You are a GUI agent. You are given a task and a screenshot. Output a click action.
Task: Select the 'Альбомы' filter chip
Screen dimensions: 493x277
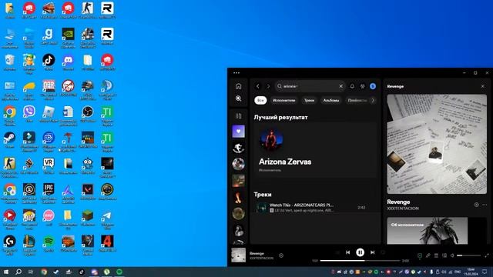pyautogui.click(x=331, y=100)
